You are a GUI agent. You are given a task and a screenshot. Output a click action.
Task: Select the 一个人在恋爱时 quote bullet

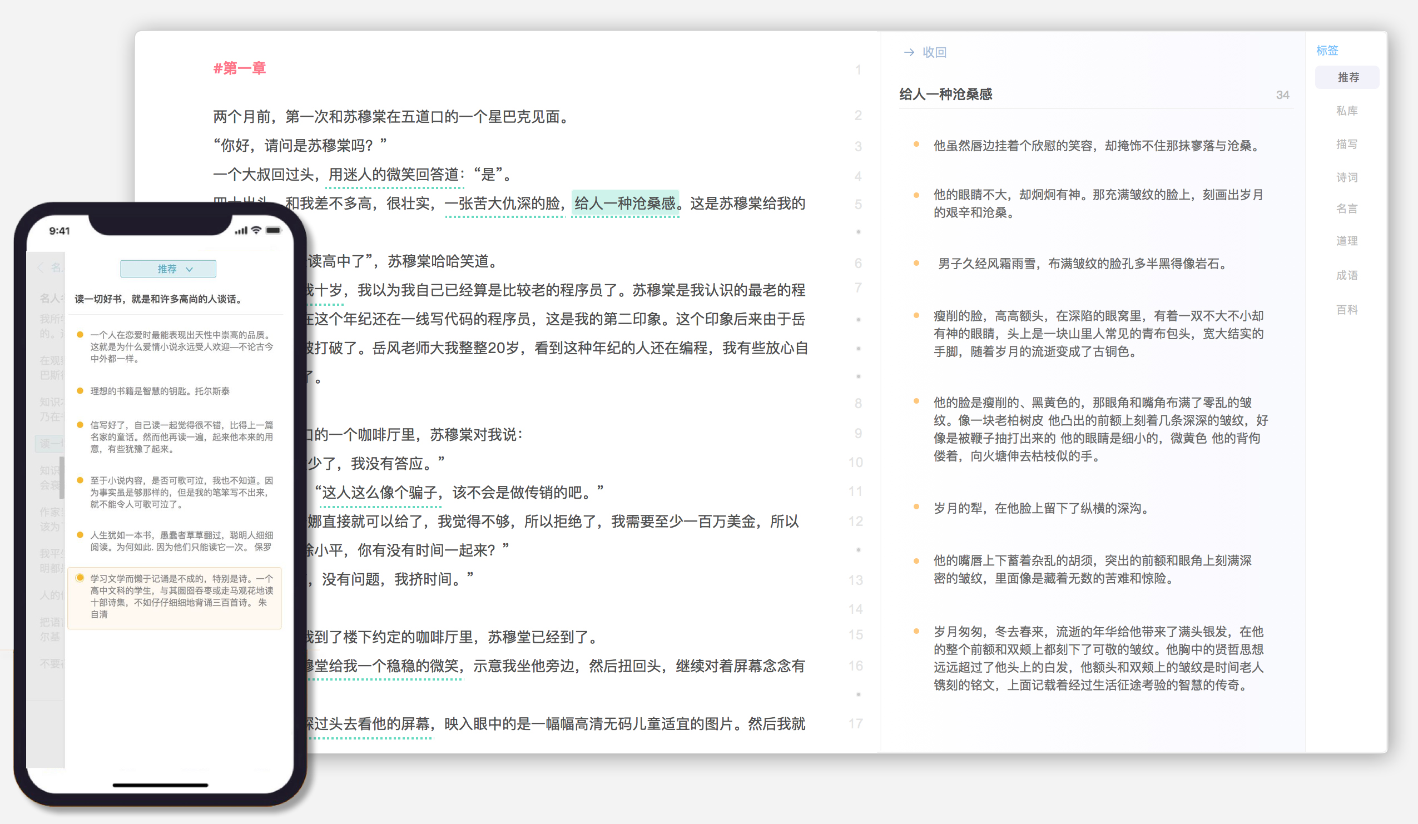(80, 335)
